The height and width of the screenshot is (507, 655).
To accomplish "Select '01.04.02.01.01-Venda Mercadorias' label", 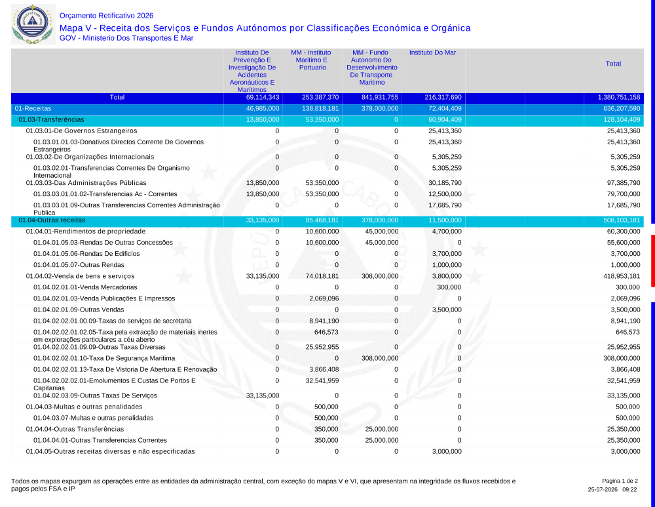I will coord(85,287).
